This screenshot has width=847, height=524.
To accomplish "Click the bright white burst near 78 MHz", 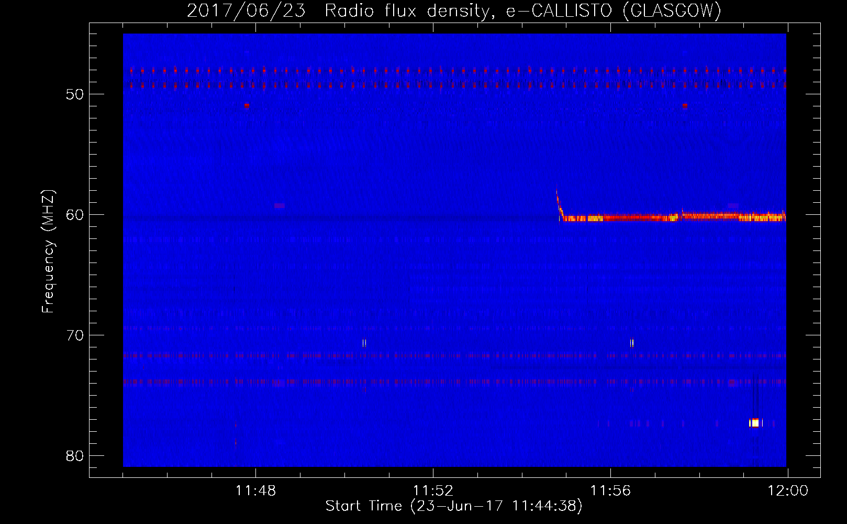I will point(755,423).
